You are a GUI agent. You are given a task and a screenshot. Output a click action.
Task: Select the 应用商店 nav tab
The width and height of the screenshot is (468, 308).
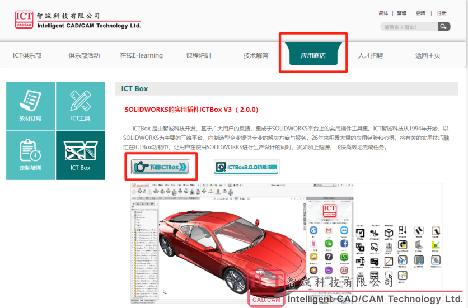point(313,54)
